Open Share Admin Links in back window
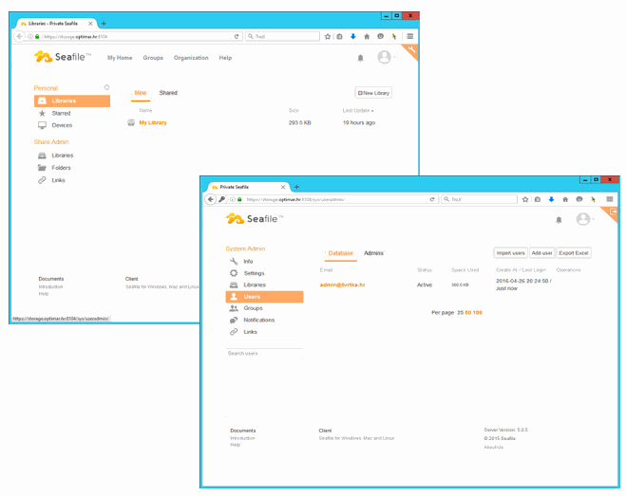Viewport: 626px width, 496px height. coord(58,180)
